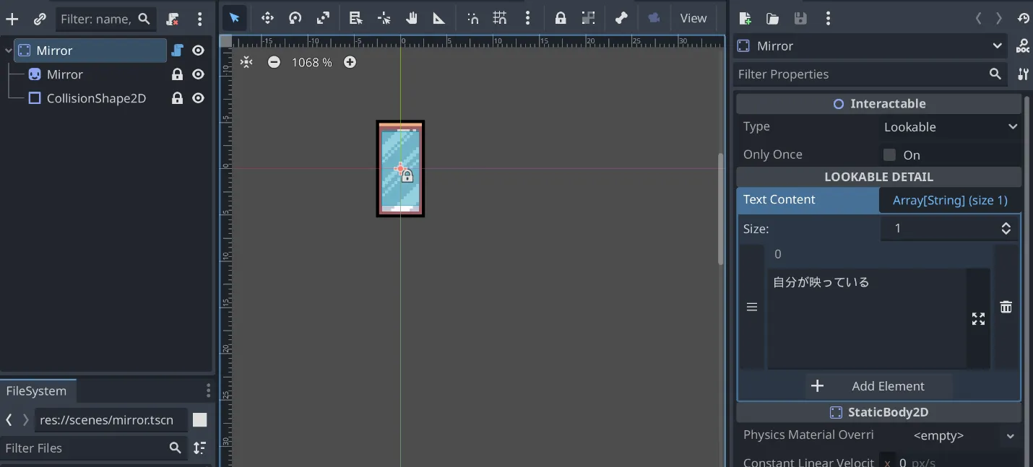This screenshot has width=1033, height=467.
Task: Delete the text content array element
Action: [x=1006, y=307]
